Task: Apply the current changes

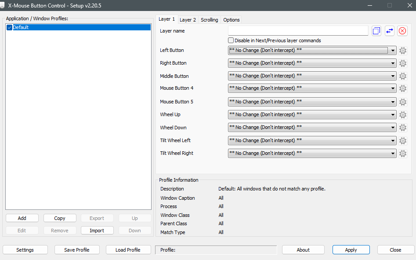Action: click(351, 250)
